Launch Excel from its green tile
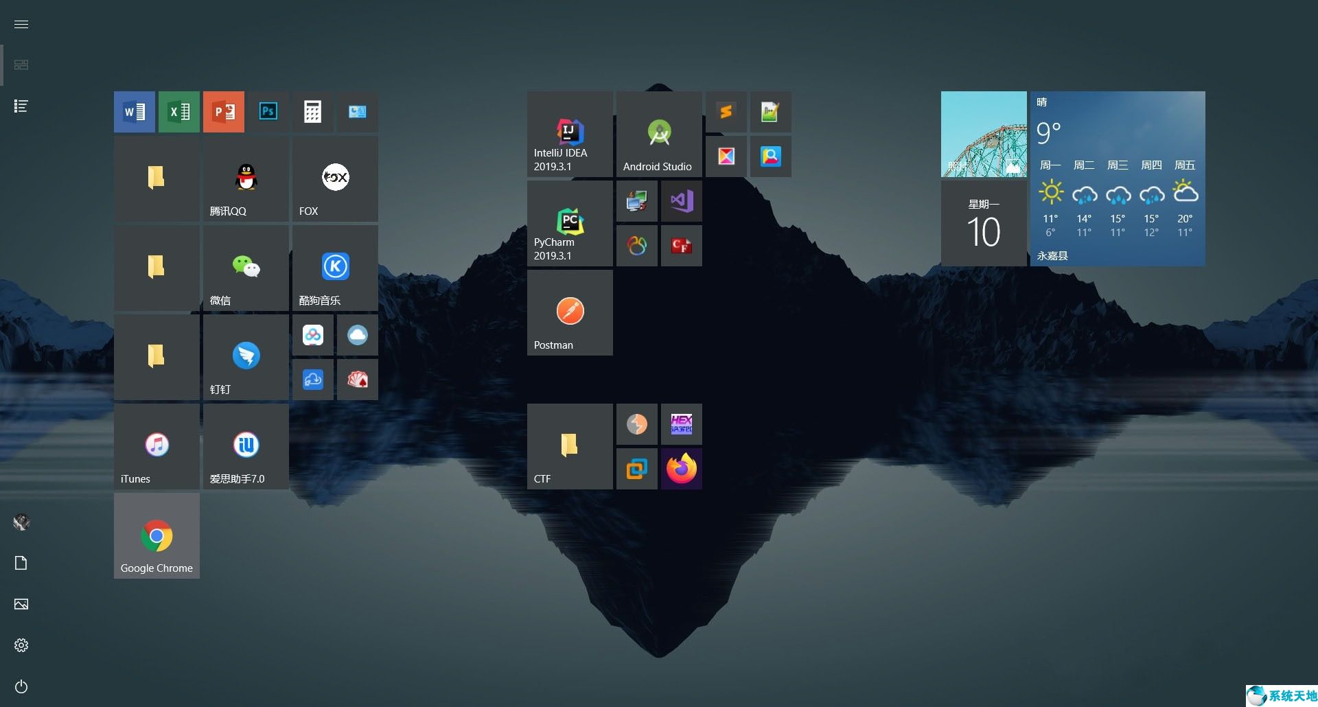The width and height of the screenshot is (1318, 707). coord(179,111)
